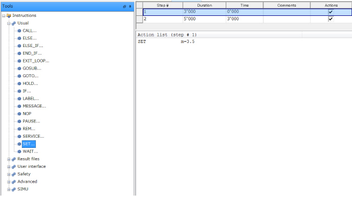Viewport: 352px width, 197px height.
Task: Select the SET m=3.5 action line
Action: coord(166,41)
